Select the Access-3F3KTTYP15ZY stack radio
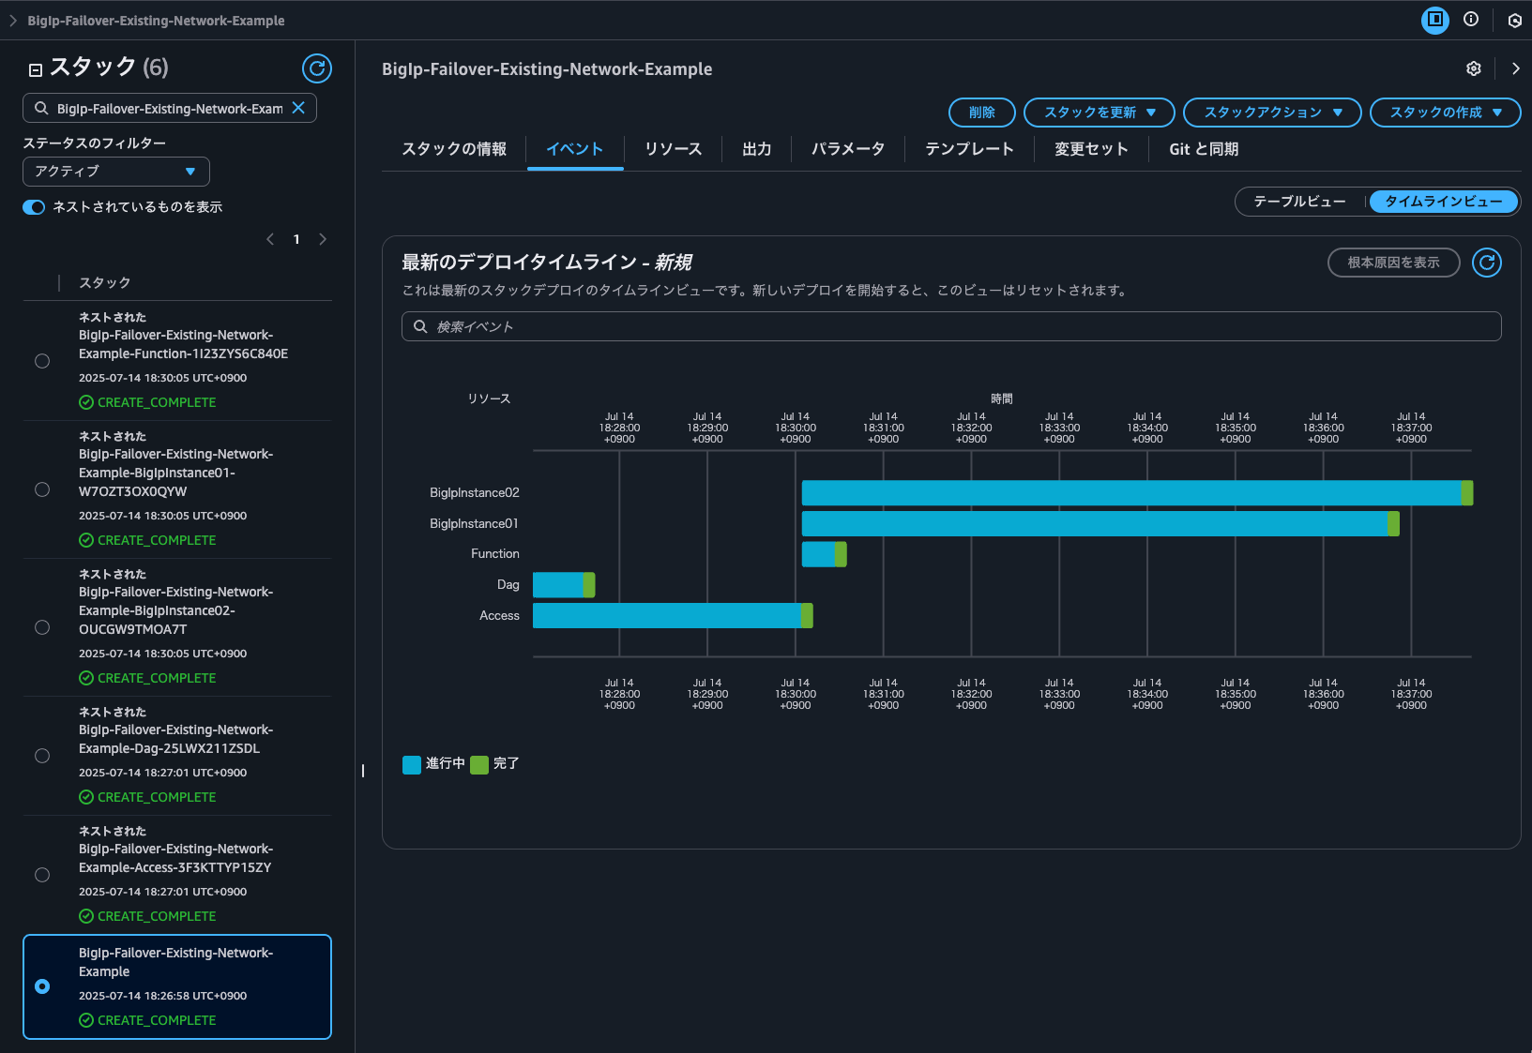Image resolution: width=1532 pixels, height=1053 pixels. pos(42,875)
